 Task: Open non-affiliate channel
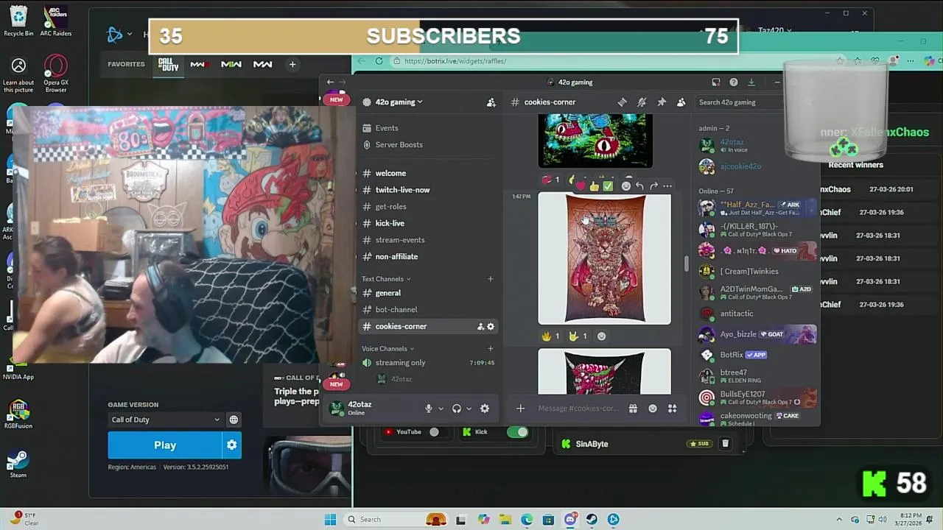[x=396, y=257]
